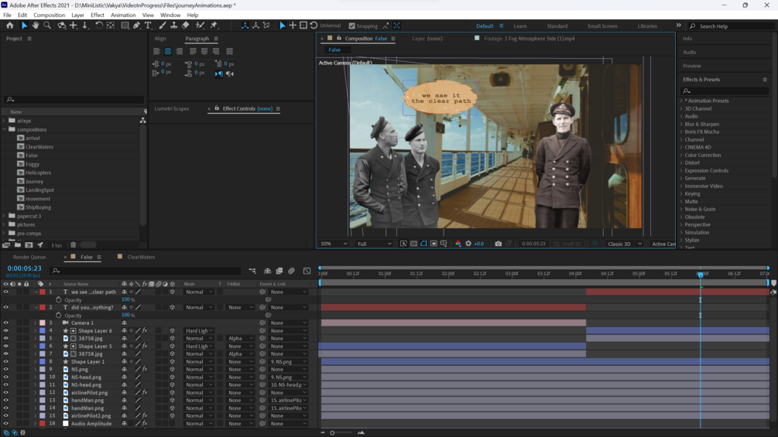
Task: Open Show Channel color management icon
Action: point(458,244)
